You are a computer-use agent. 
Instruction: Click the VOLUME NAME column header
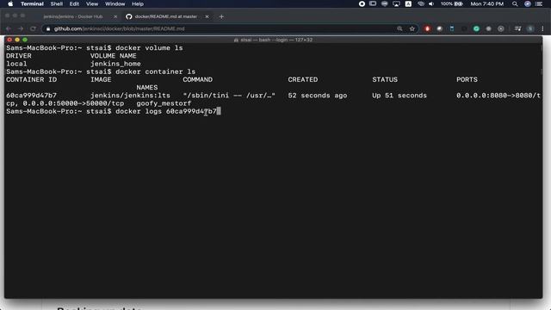(x=114, y=56)
